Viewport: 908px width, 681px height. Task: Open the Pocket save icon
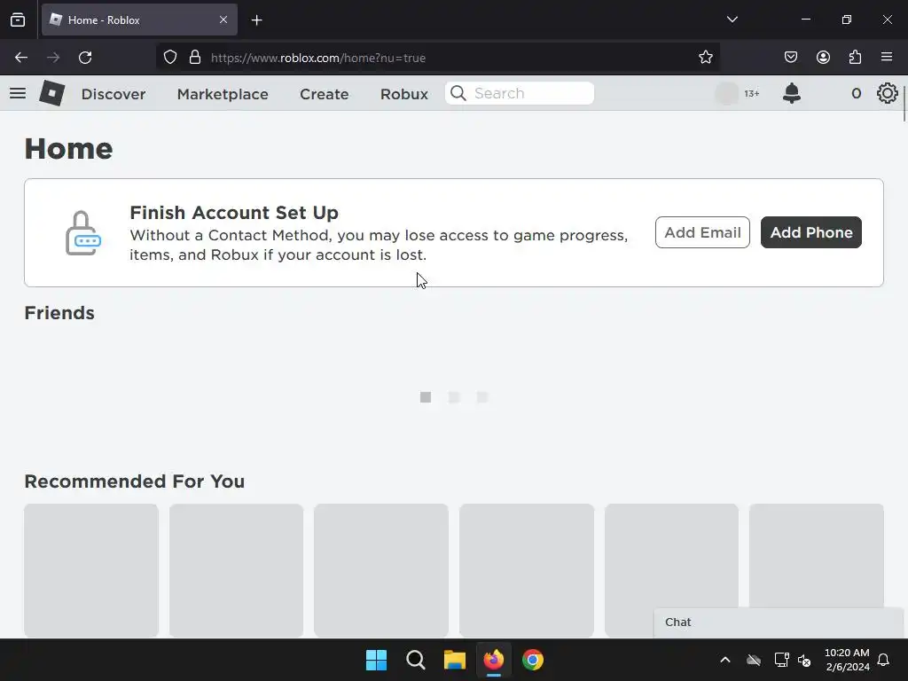[x=790, y=57]
